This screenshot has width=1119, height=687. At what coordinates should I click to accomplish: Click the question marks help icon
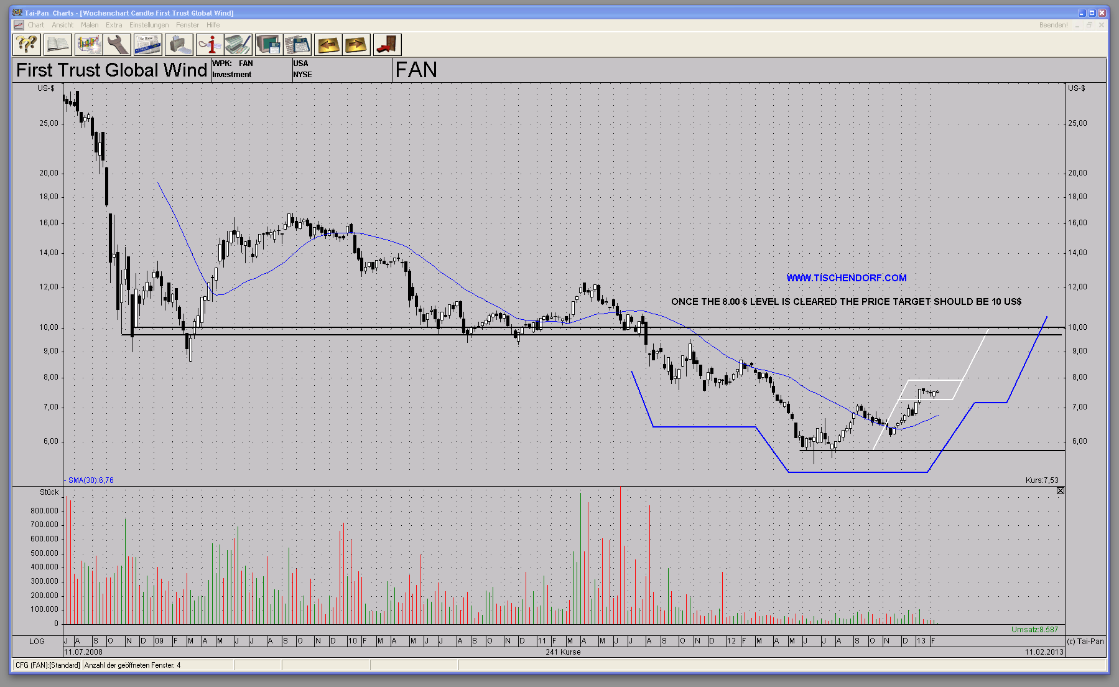point(27,45)
